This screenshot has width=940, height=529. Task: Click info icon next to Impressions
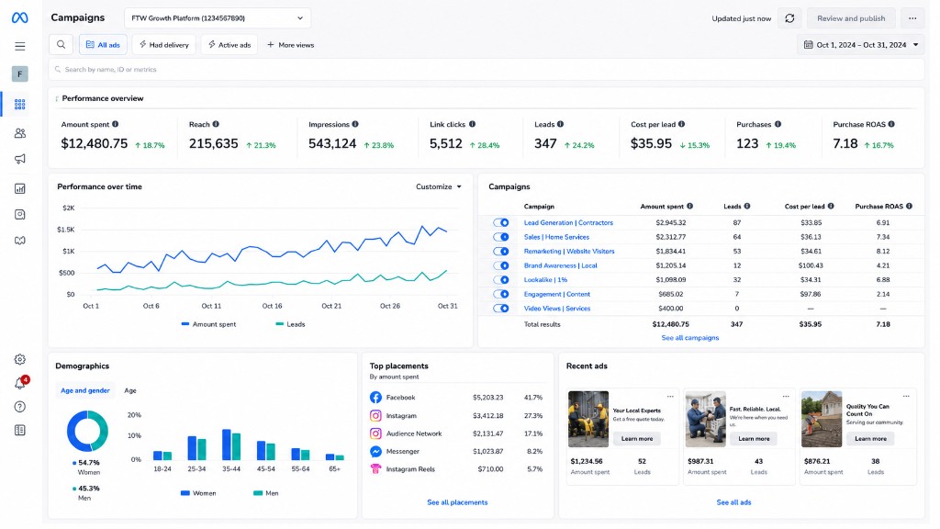coord(355,124)
